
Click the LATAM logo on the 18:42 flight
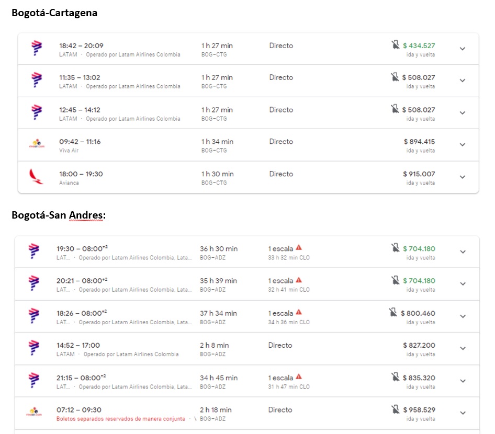(x=37, y=48)
